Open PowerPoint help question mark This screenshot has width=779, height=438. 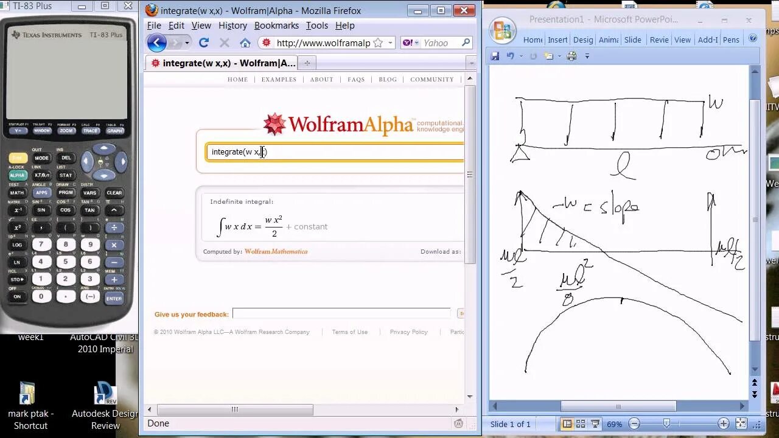(x=753, y=38)
